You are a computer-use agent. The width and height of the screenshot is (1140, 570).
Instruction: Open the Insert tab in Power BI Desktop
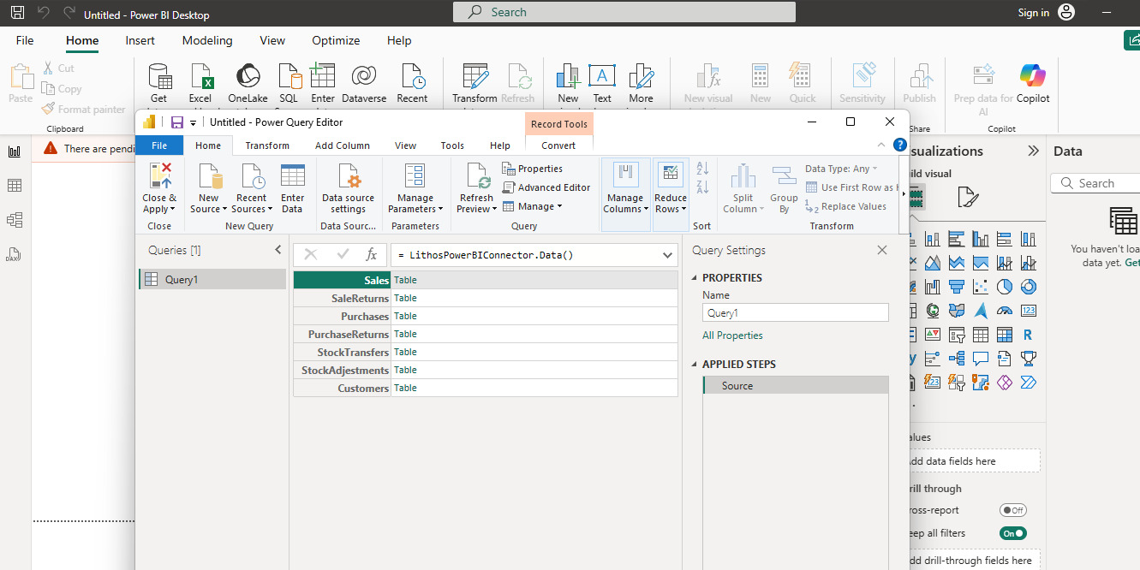[x=140, y=40]
